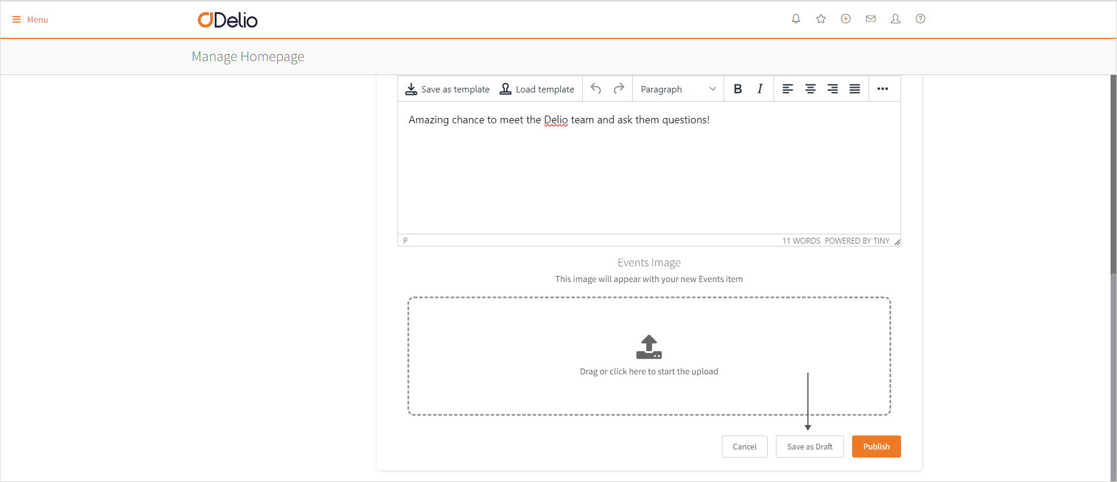Open notifications bell icon

pyautogui.click(x=796, y=19)
